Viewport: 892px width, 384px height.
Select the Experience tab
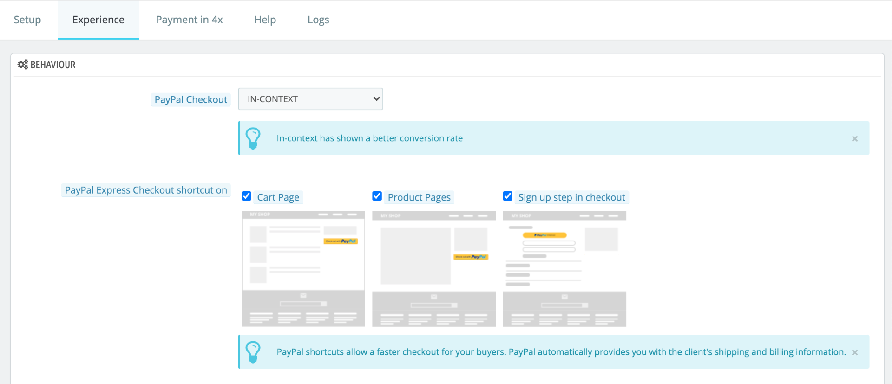pyautogui.click(x=98, y=20)
